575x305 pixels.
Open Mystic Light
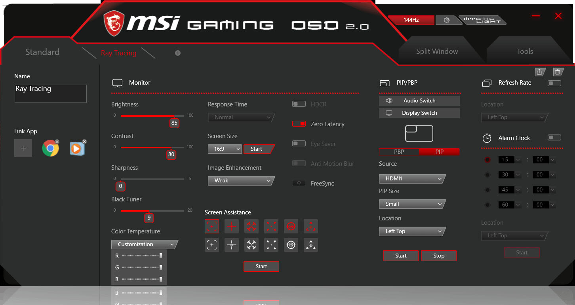coord(482,20)
